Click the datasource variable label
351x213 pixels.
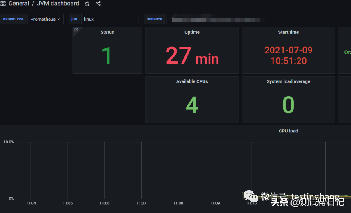[13, 19]
